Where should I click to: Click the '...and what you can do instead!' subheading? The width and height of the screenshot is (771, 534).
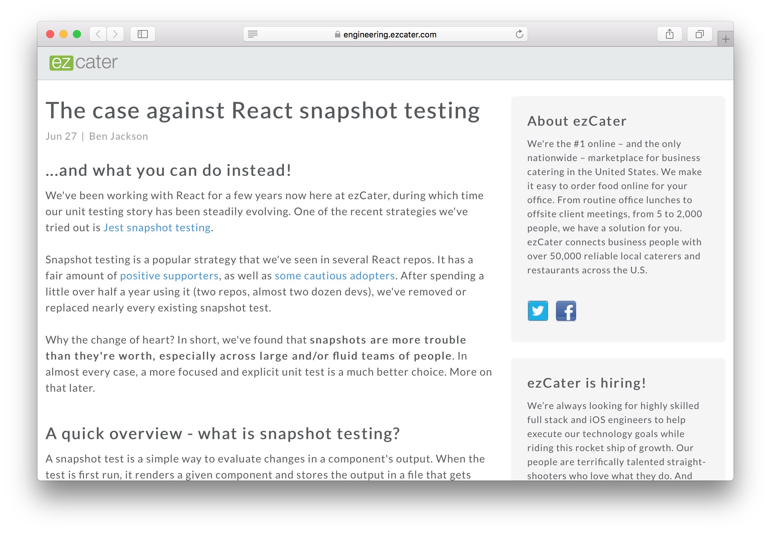coord(169,171)
